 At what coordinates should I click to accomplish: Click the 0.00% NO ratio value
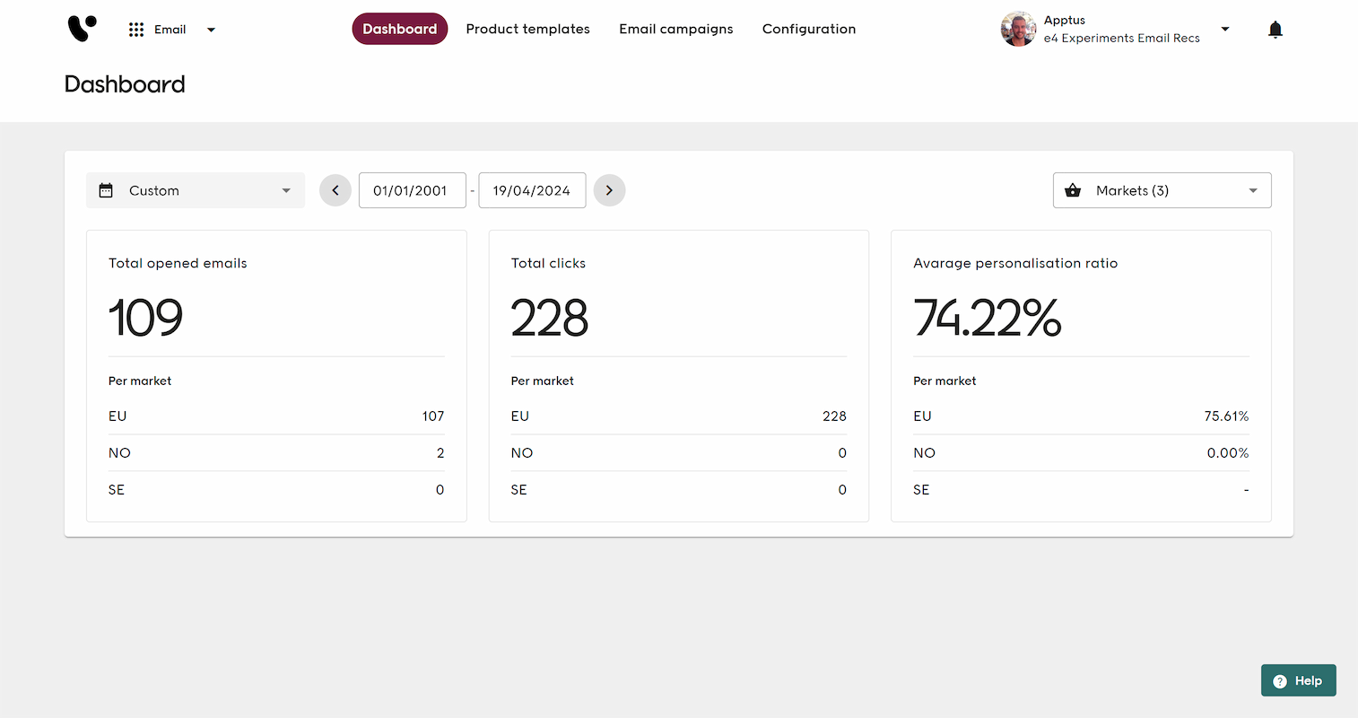coord(1228,453)
